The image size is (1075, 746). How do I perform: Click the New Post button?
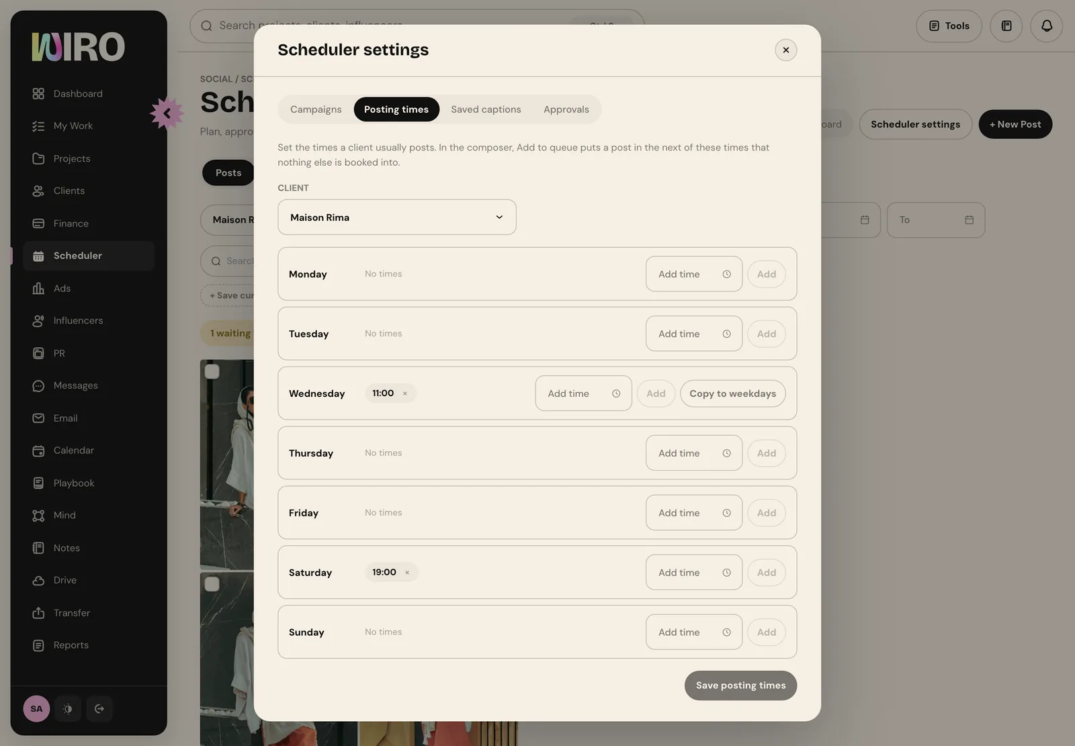[1015, 124]
